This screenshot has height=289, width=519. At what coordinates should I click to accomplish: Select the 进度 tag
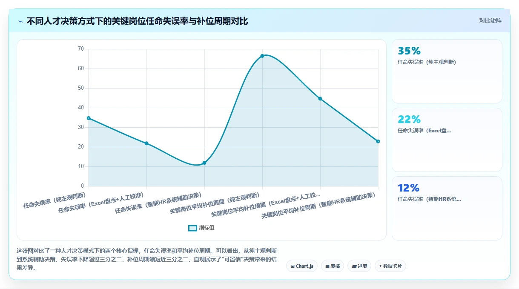click(x=359, y=266)
